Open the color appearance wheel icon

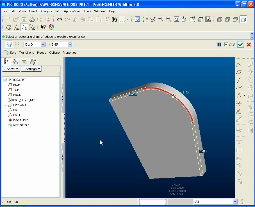click(51, 27)
